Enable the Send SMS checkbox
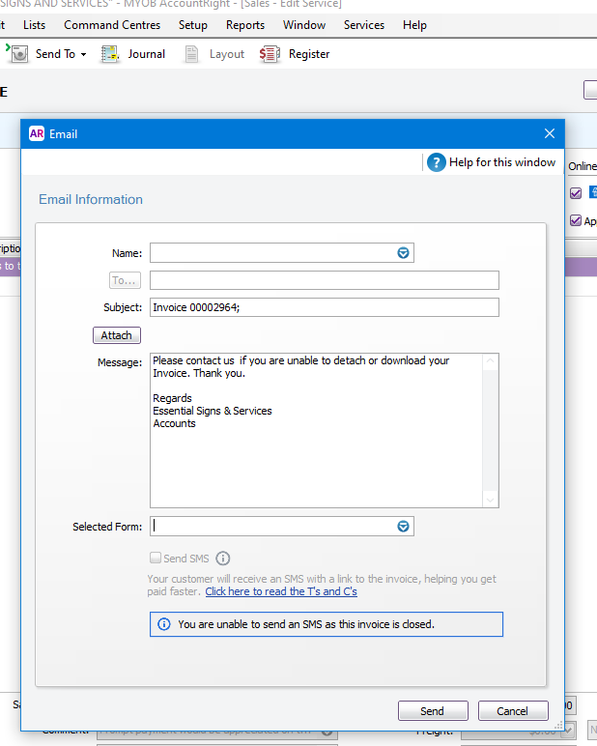 coord(156,559)
